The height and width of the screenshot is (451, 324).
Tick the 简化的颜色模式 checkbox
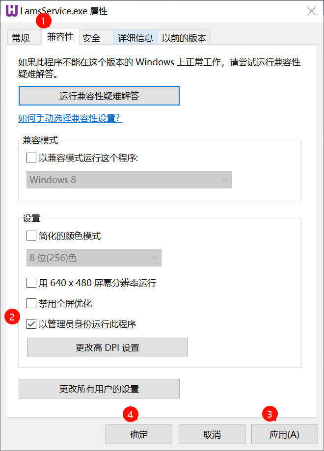pyautogui.click(x=31, y=236)
